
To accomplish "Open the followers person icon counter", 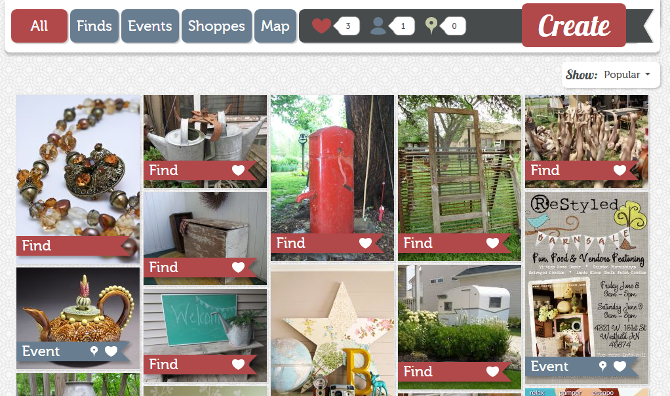I will (378, 26).
